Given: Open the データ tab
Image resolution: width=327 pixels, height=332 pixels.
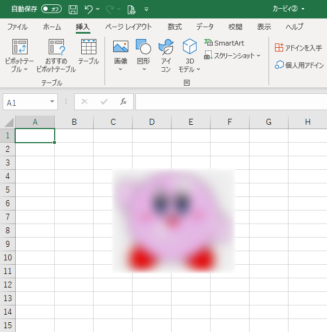Looking at the screenshot, I should coord(205,27).
